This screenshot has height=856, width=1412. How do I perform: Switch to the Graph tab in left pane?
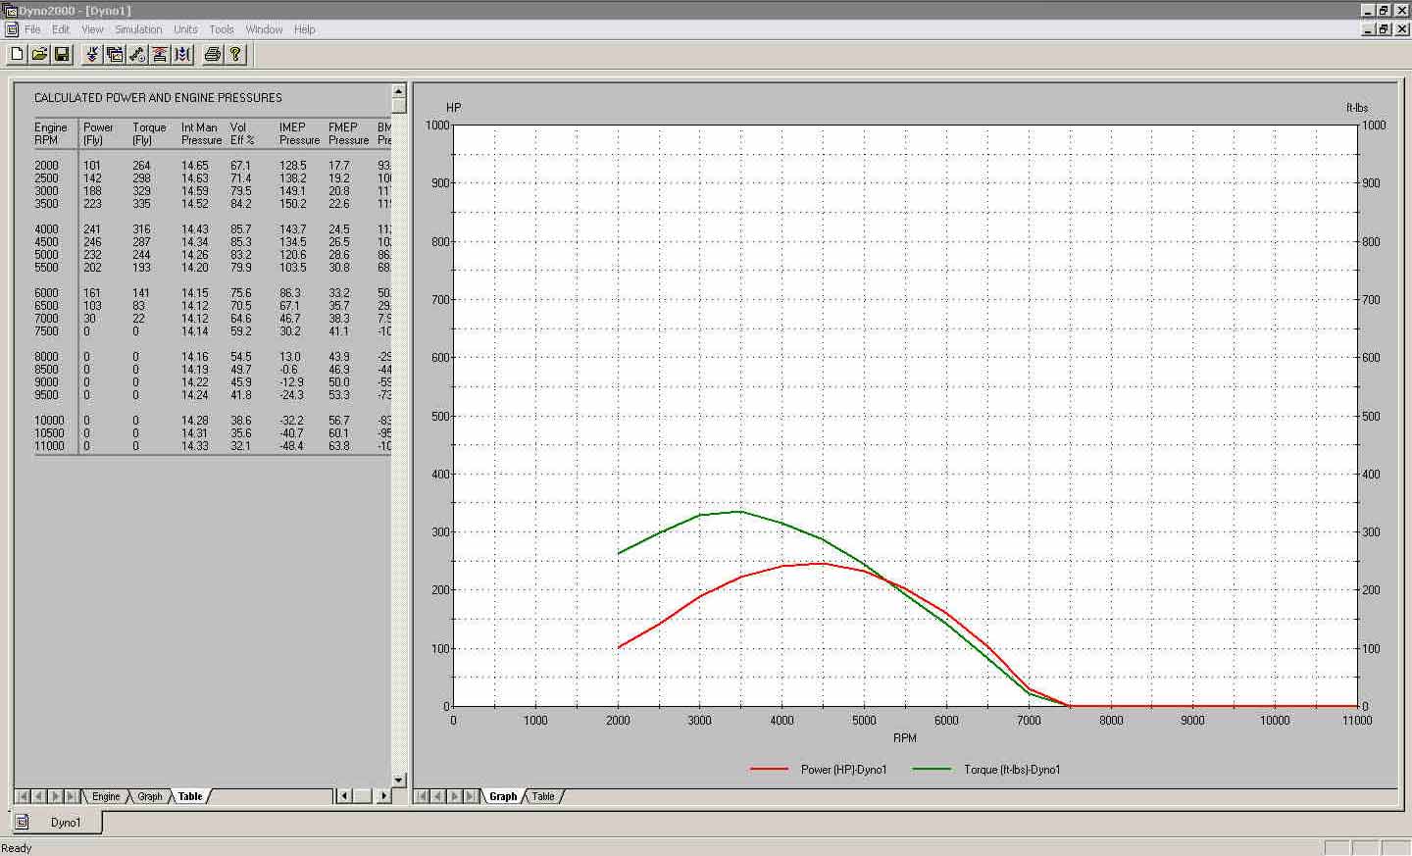[x=149, y=796]
